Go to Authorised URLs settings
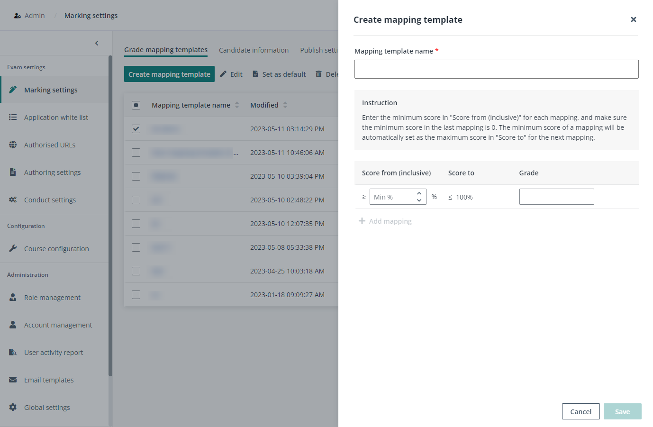 point(54,145)
